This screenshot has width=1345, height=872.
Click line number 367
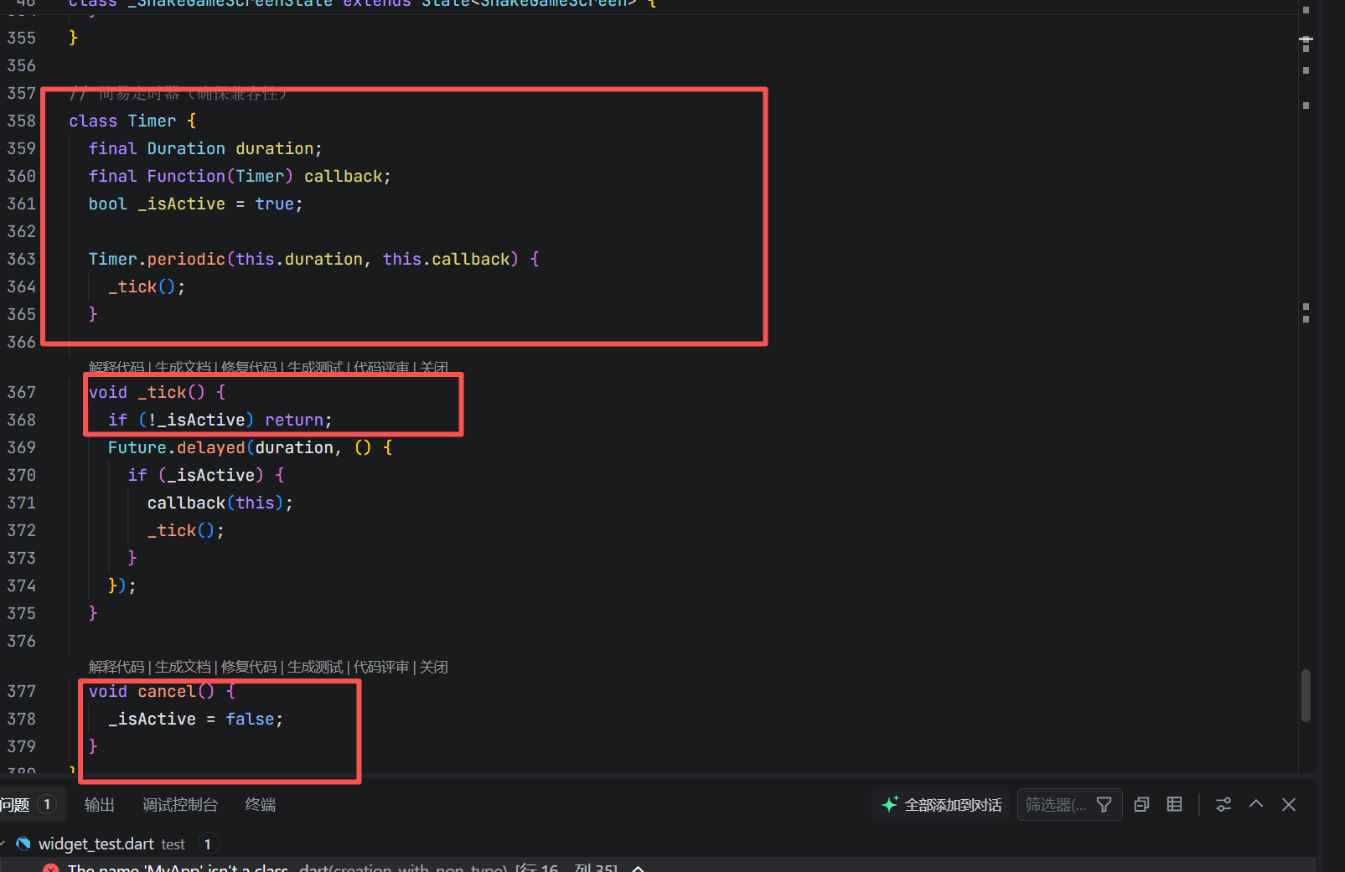22,392
